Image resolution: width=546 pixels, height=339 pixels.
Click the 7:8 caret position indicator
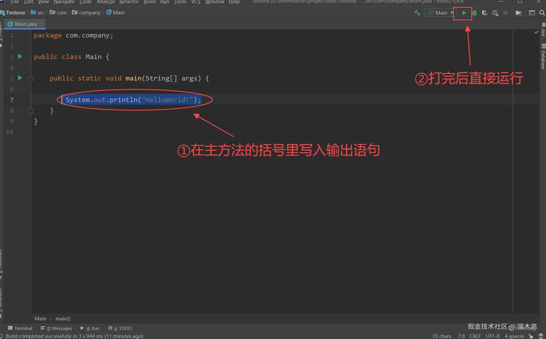(x=461, y=336)
